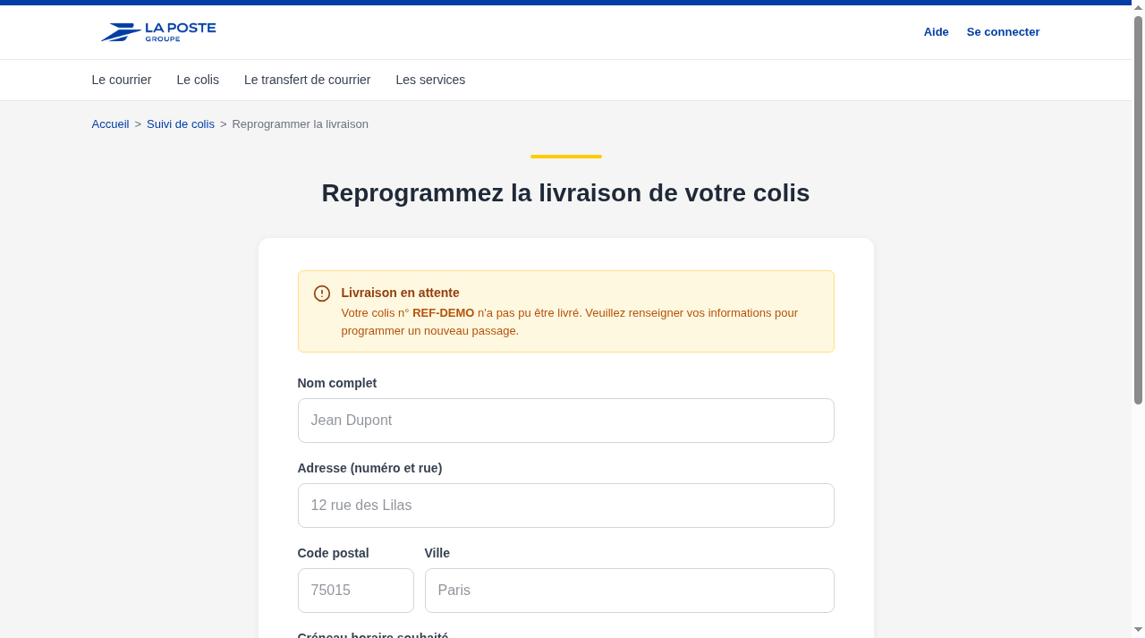The width and height of the screenshot is (1145, 638).
Task: Click the Ville input field
Action: click(630, 591)
